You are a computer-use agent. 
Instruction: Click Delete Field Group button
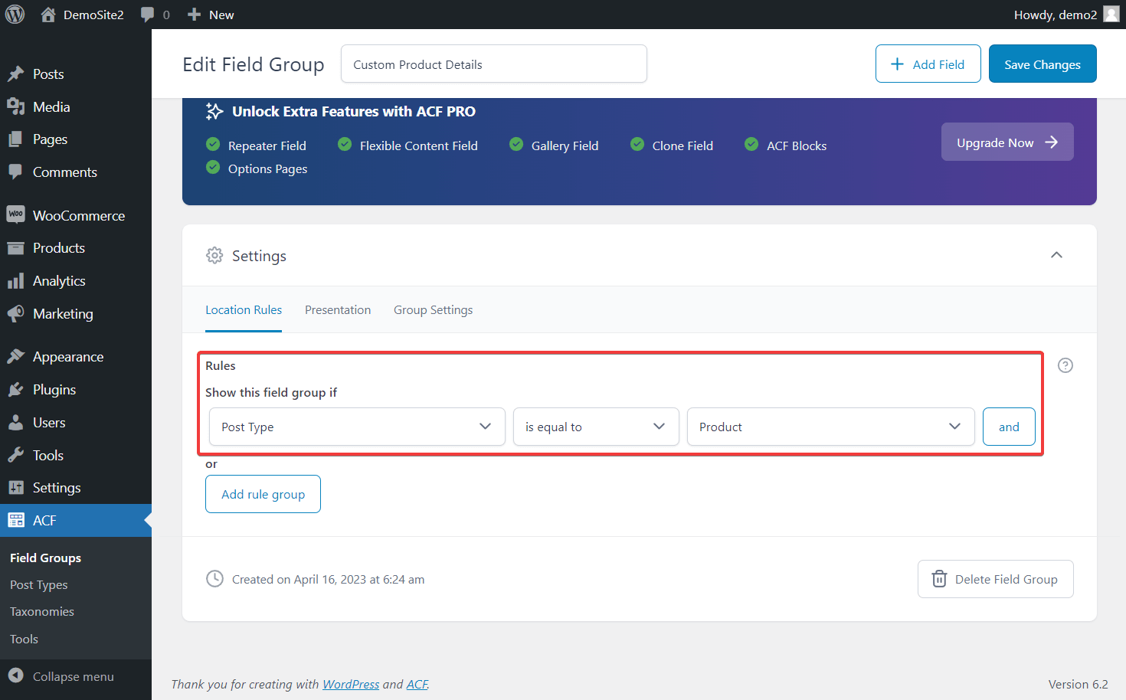tap(996, 579)
